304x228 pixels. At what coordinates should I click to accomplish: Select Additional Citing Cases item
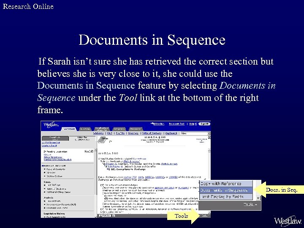point(58,192)
